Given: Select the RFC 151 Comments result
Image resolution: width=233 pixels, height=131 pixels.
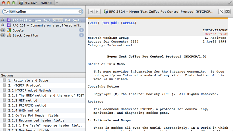Looking at the screenshot, I should pyautogui.click(x=43, y=25).
